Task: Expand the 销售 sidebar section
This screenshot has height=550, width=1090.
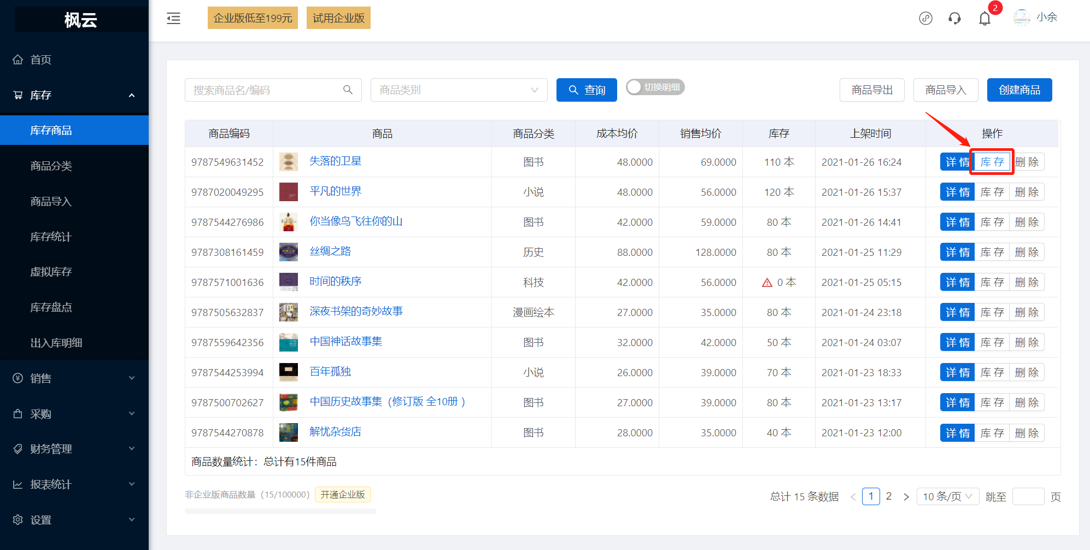Action: [x=74, y=378]
